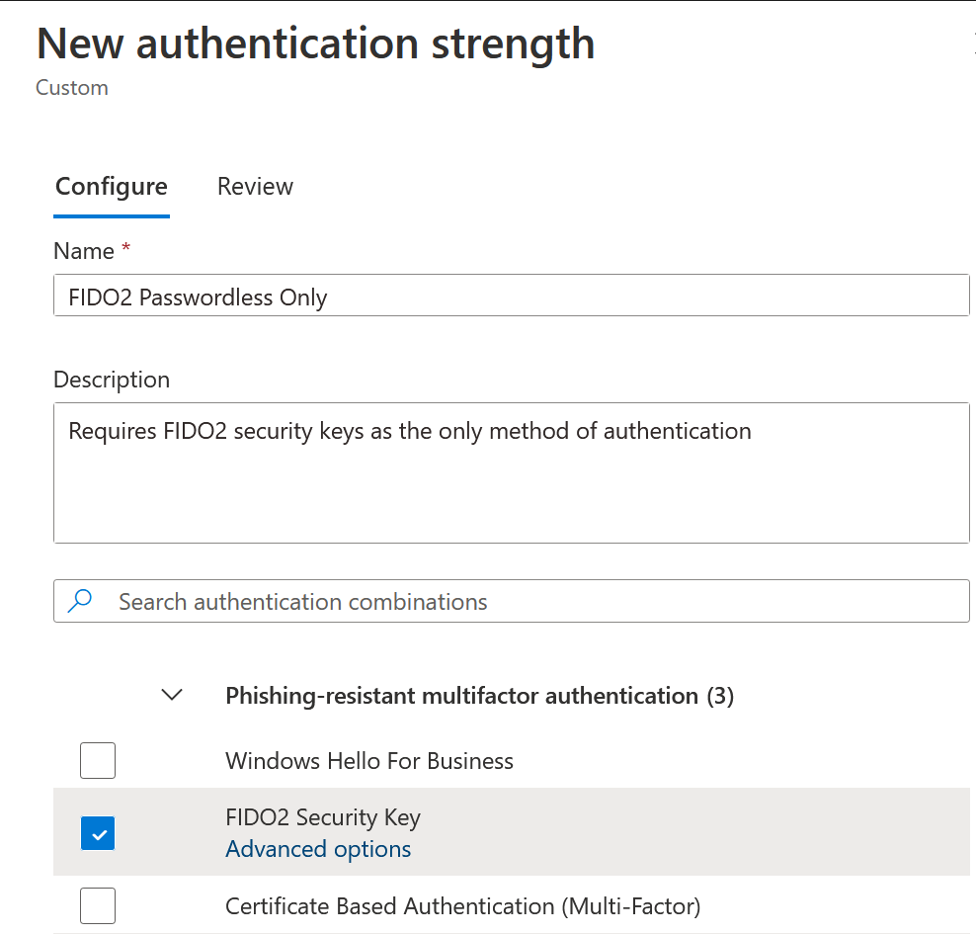Click into the Name input field
Viewport: 976px width, 935px height.
coord(512,296)
